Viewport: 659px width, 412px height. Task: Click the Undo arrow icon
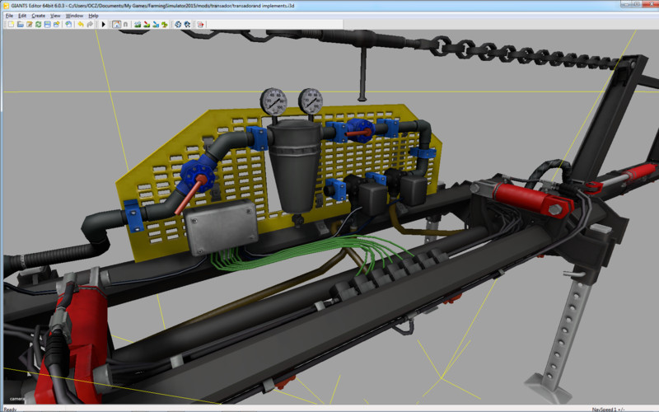point(80,25)
